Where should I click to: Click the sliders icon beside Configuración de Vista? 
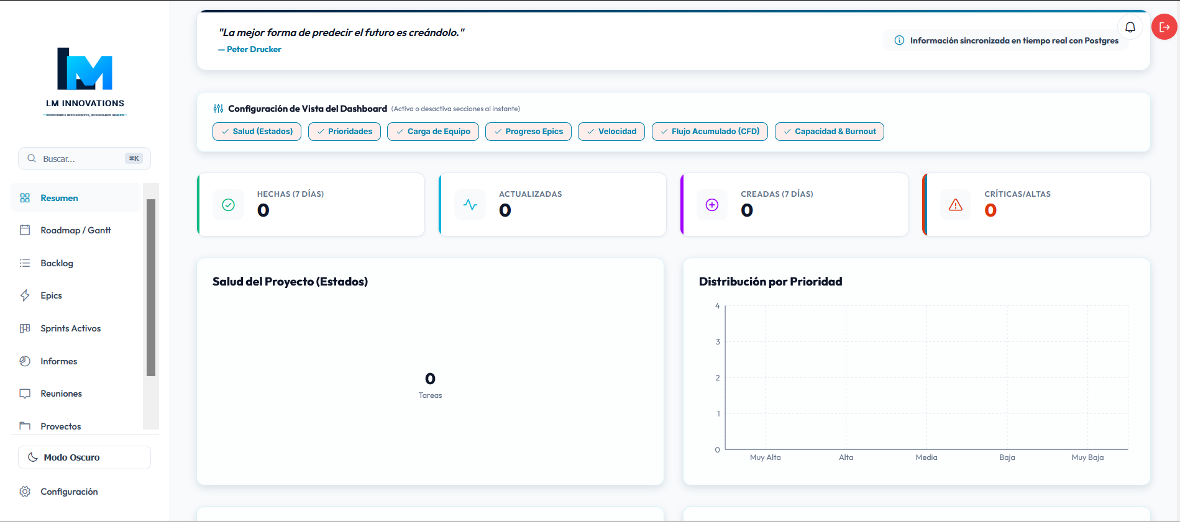point(218,109)
